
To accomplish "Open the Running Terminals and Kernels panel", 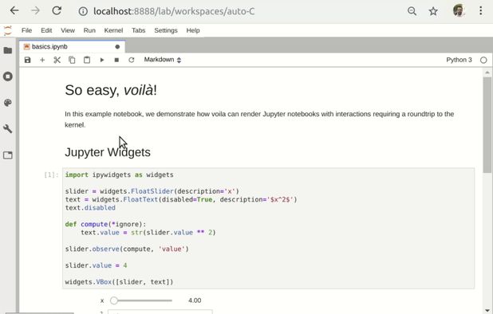I will click(8, 77).
